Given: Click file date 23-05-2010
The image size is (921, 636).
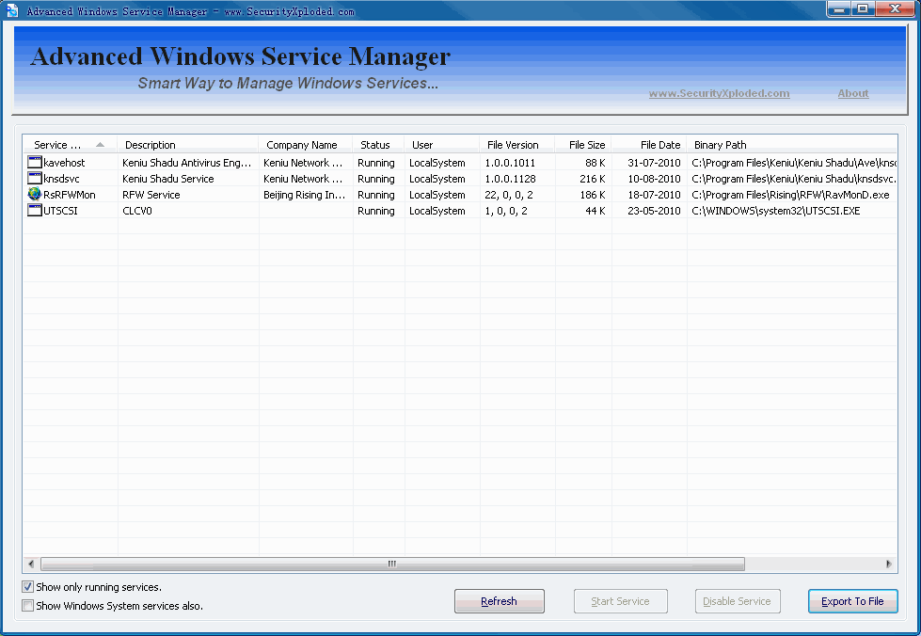Looking at the screenshot, I should click(654, 210).
